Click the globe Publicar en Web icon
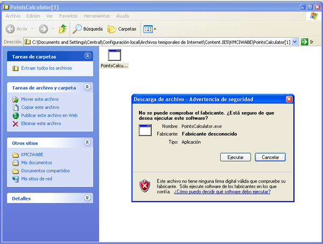 coord(16,116)
